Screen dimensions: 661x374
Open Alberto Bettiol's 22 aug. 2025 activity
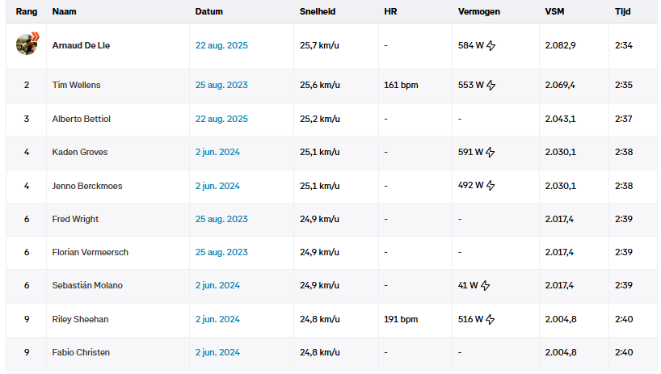click(x=221, y=120)
